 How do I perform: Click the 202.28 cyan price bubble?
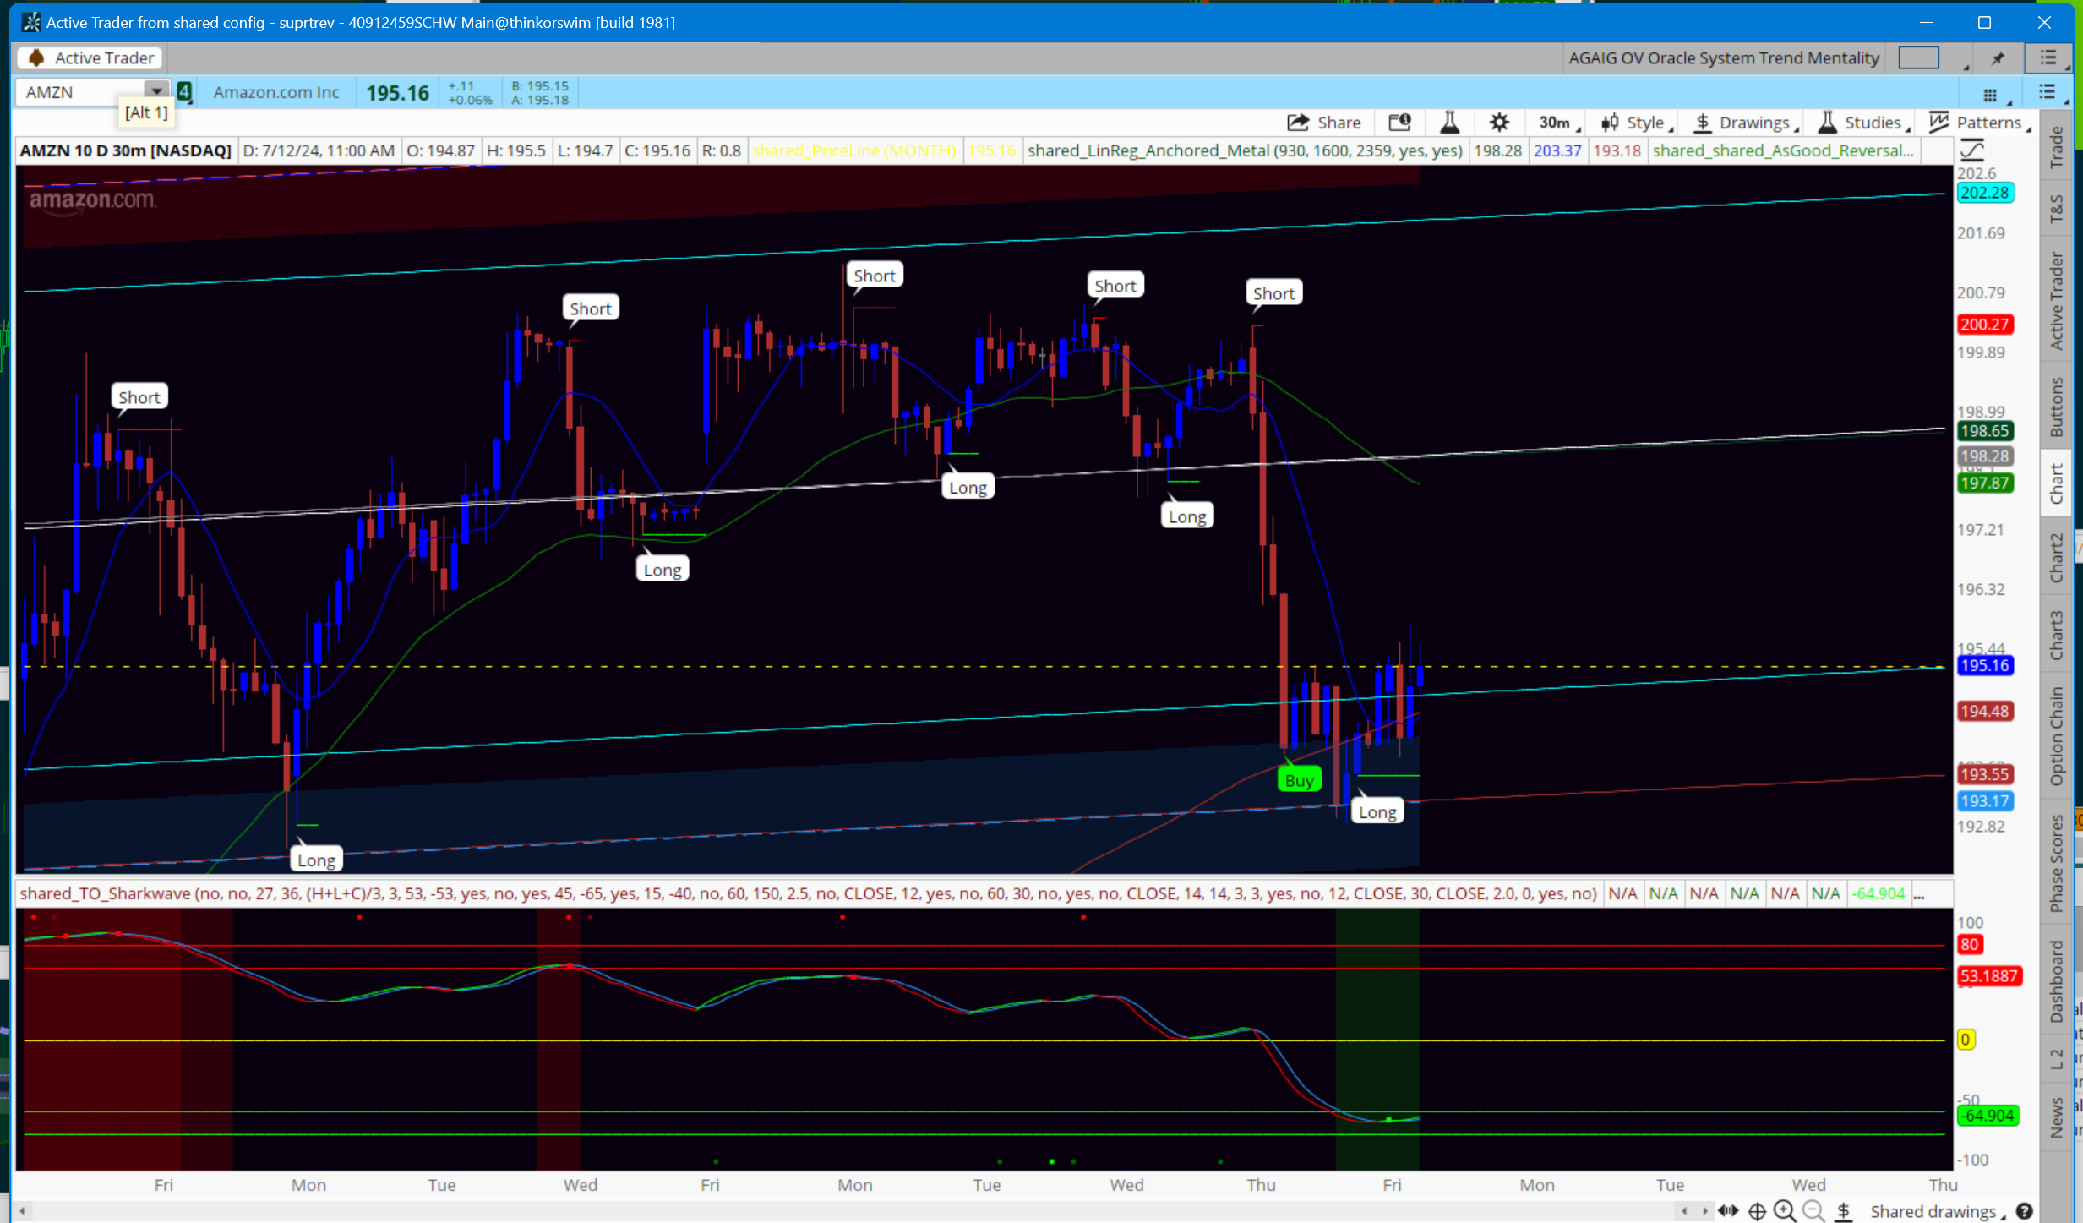(x=1985, y=193)
